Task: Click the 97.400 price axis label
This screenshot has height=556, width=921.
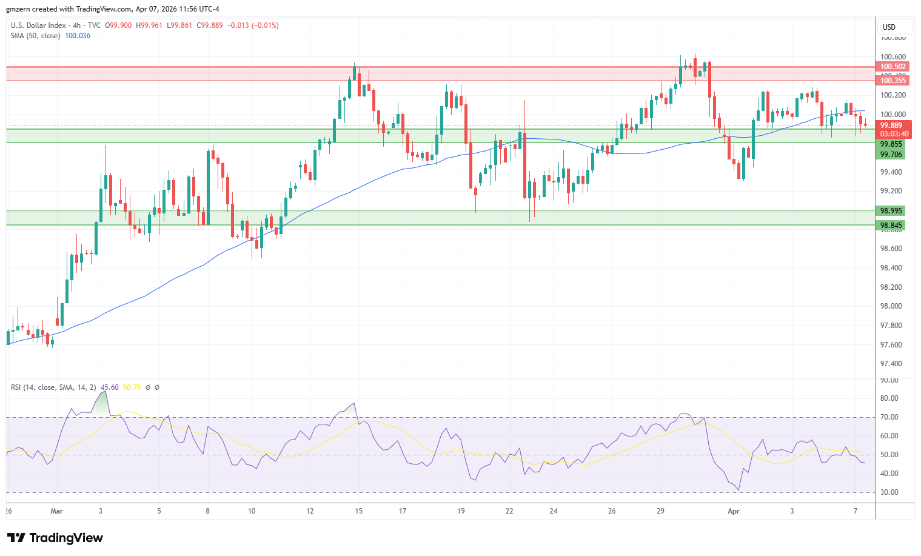Action: point(891,364)
